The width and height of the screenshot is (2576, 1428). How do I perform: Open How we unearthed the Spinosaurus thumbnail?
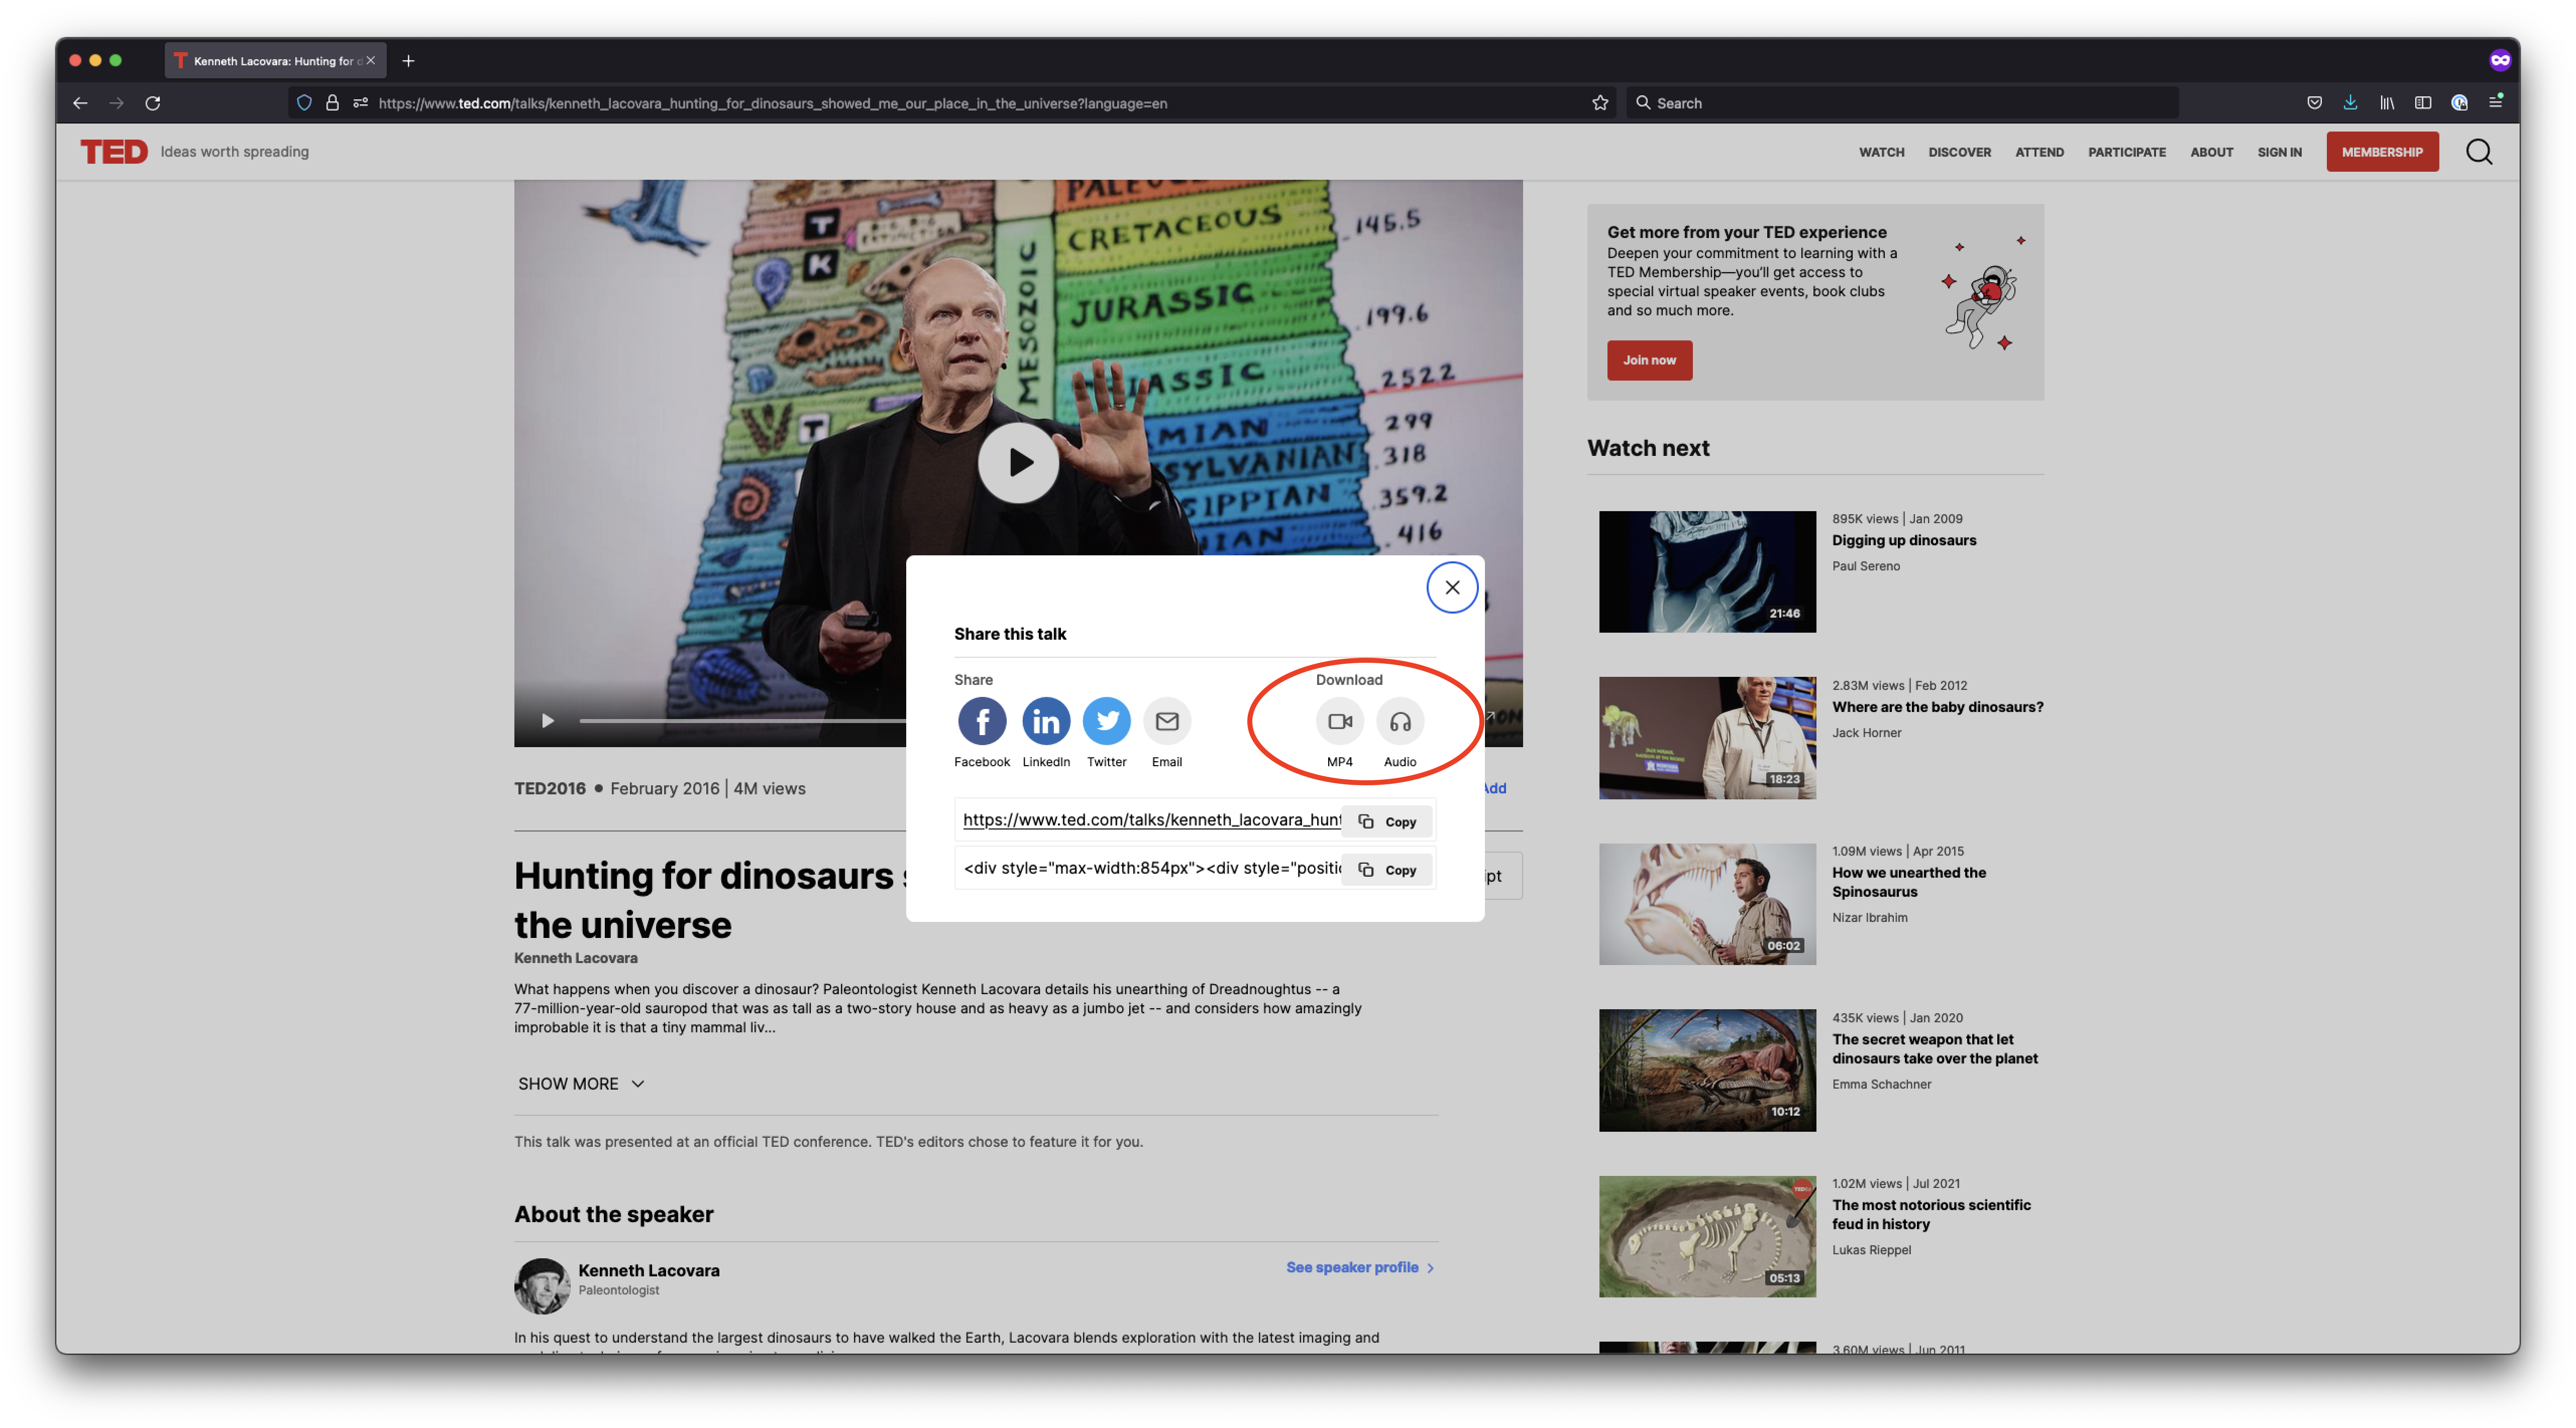[1707, 904]
